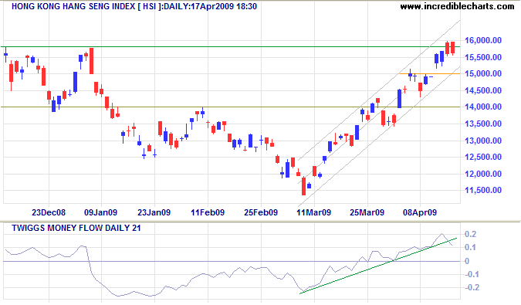Click the 15,000.00 price axis label
The height and width of the screenshot is (305, 521).
click(483, 73)
